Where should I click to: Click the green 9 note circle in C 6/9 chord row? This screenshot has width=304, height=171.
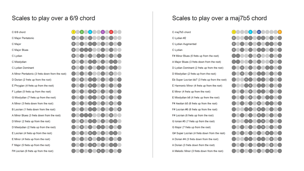coord(82,32)
